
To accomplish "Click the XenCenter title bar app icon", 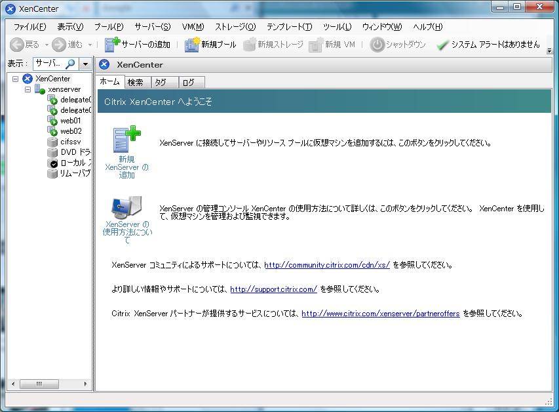I will (x=10, y=9).
